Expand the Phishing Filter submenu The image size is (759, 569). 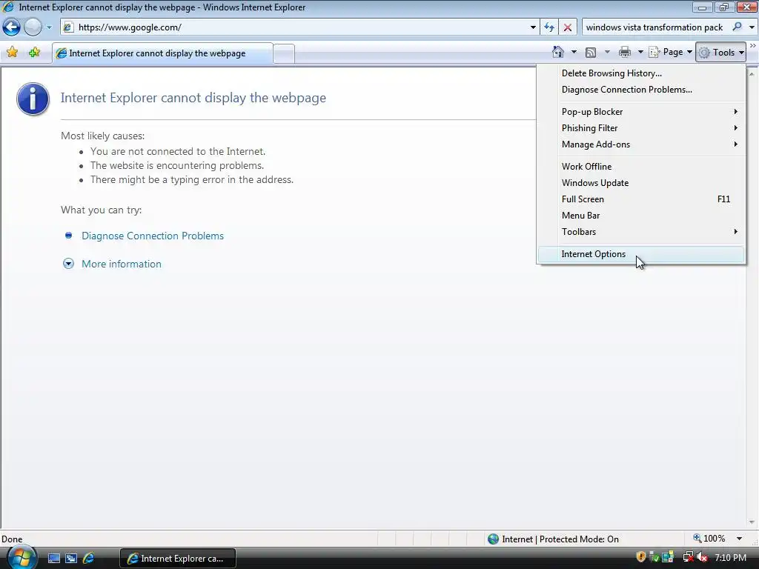[x=641, y=128]
